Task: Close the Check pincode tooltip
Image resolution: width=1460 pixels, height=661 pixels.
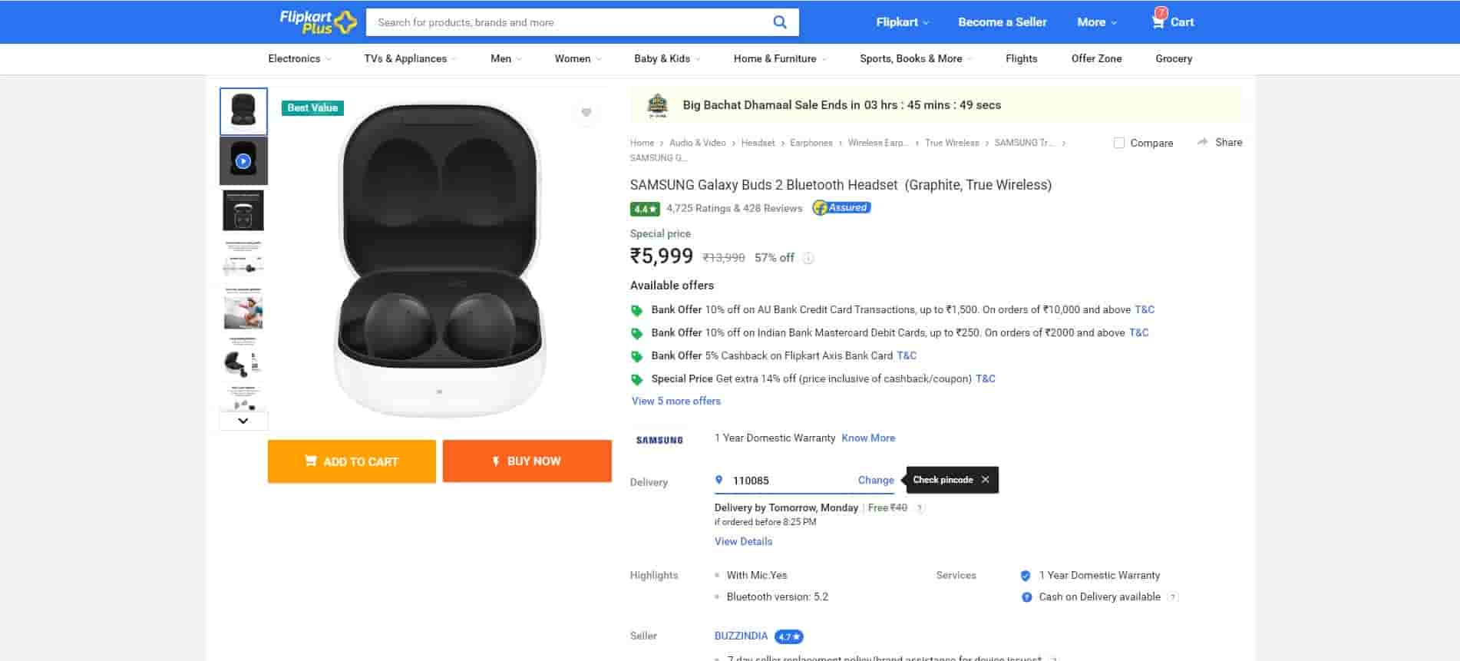Action: [x=985, y=480]
